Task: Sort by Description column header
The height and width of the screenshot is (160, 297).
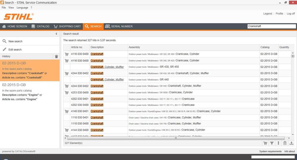Action: pyautogui.click(x=108, y=47)
